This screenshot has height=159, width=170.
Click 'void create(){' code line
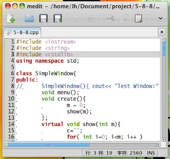pos(64,99)
